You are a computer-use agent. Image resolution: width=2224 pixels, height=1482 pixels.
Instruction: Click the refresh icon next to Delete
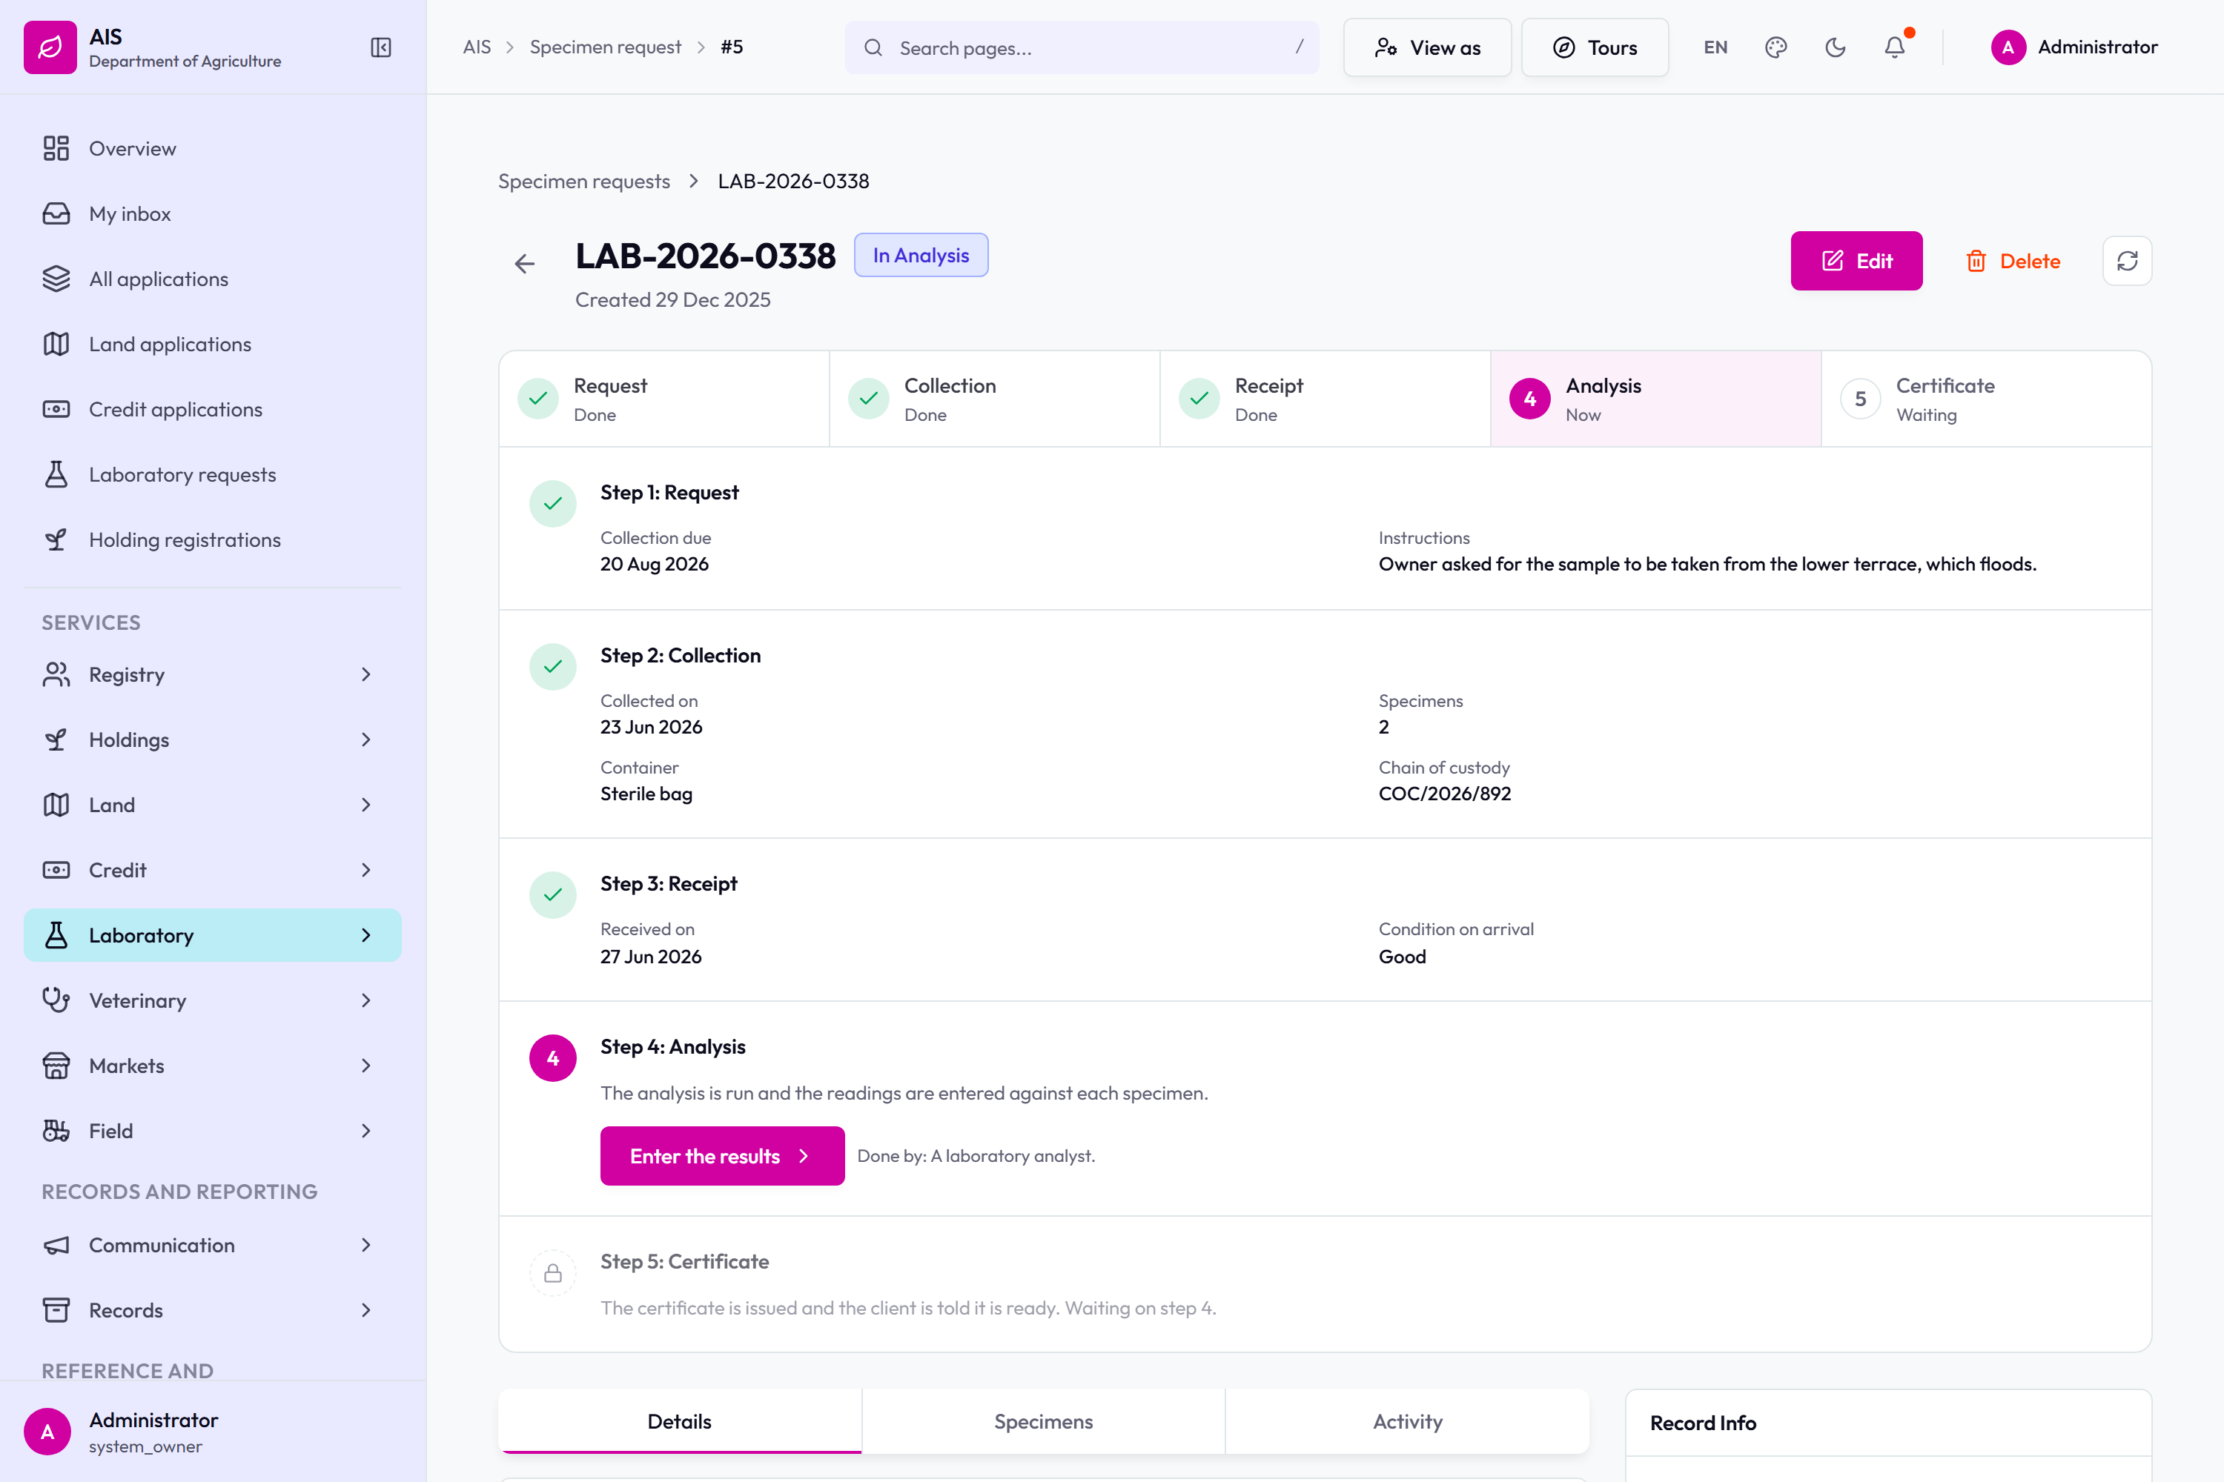[x=2128, y=261]
